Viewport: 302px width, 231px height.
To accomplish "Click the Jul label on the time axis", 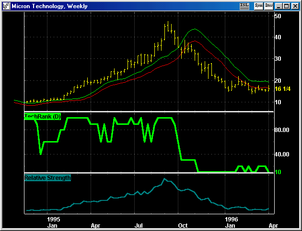I will click(139, 225).
